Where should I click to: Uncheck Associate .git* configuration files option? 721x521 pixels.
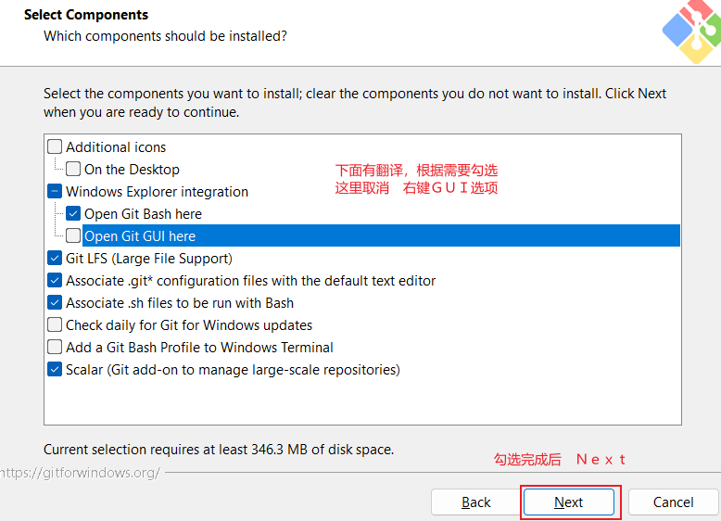pyautogui.click(x=55, y=281)
